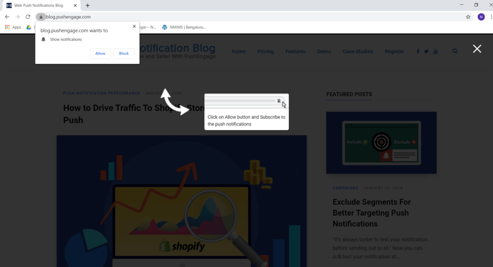Click the Allow button in notification prompt
The image size is (493, 267).
point(100,53)
